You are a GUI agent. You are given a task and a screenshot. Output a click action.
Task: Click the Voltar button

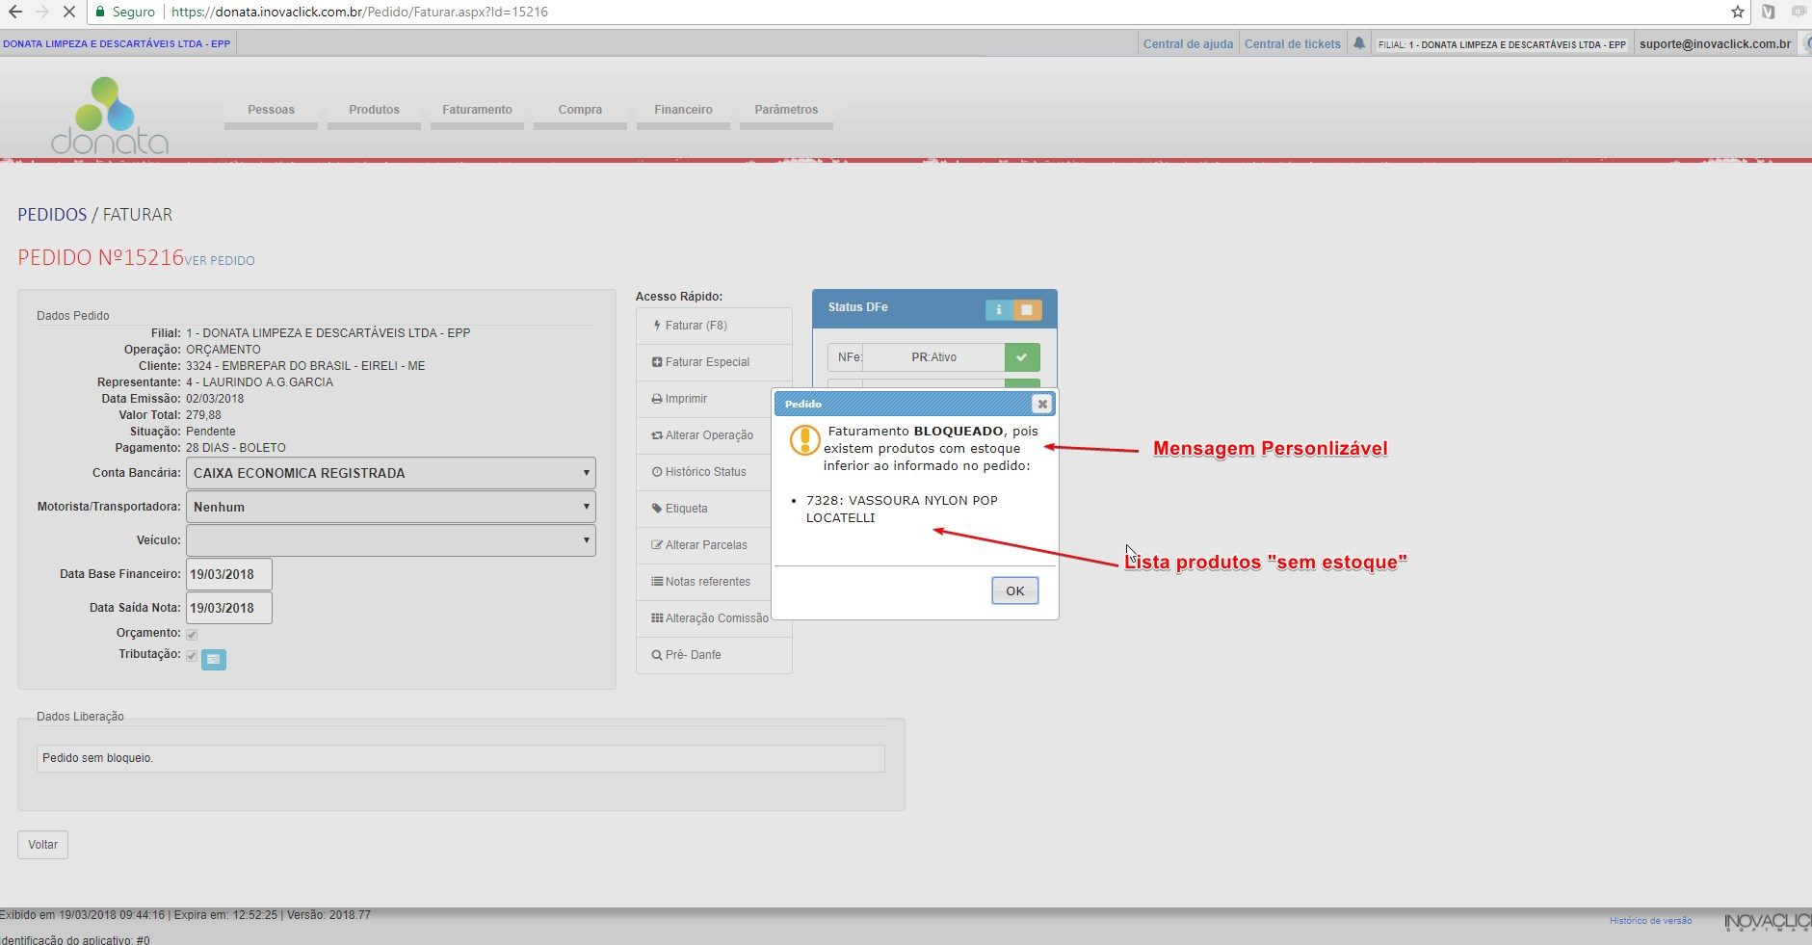pyautogui.click(x=42, y=845)
